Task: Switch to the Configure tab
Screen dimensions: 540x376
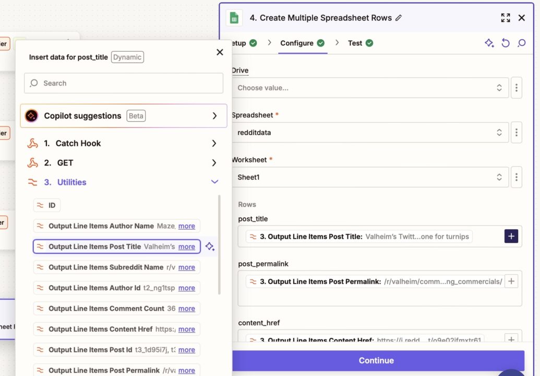Action: [x=303, y=43]
